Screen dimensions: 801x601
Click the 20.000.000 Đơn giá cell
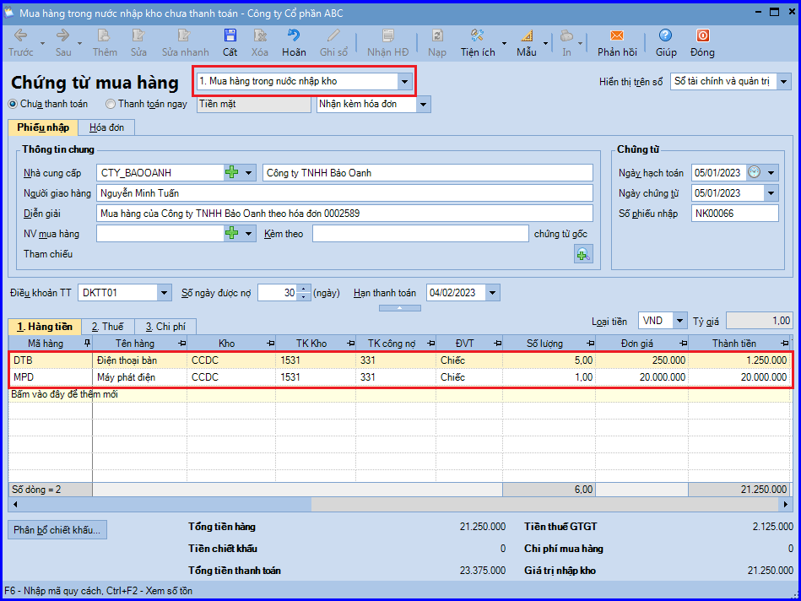click(x=641, y=377)
